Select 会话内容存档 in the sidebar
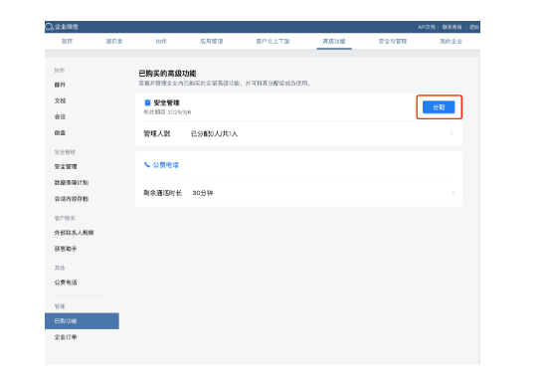The height and width of the screenshot is (378, 543). [x=72, y=199]
